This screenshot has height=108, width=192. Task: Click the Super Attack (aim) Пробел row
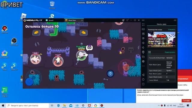click(x=161, y=71)
